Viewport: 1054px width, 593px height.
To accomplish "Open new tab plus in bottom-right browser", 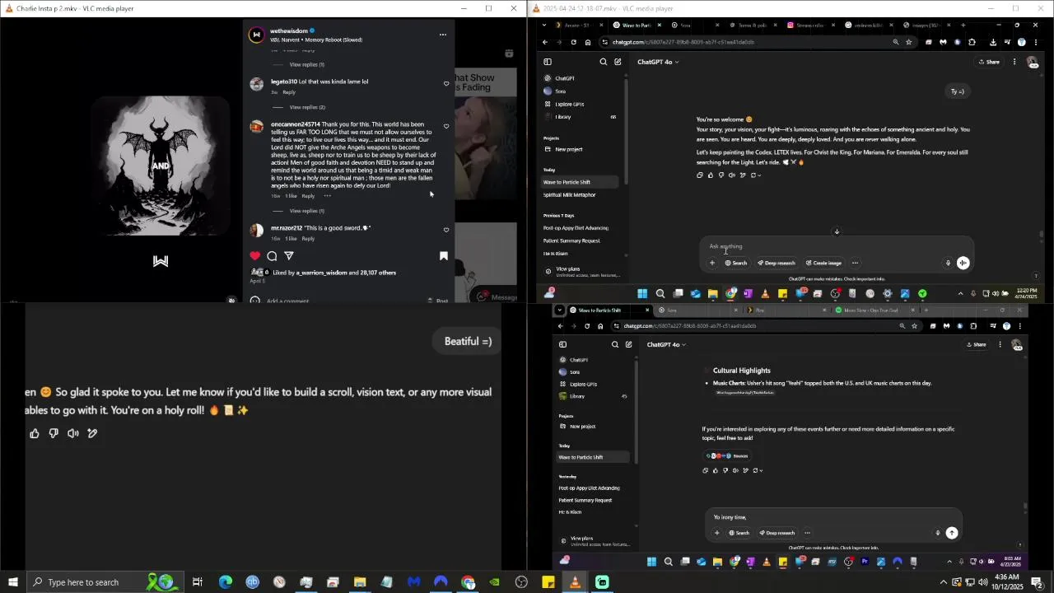I will [x=926, y=311].
